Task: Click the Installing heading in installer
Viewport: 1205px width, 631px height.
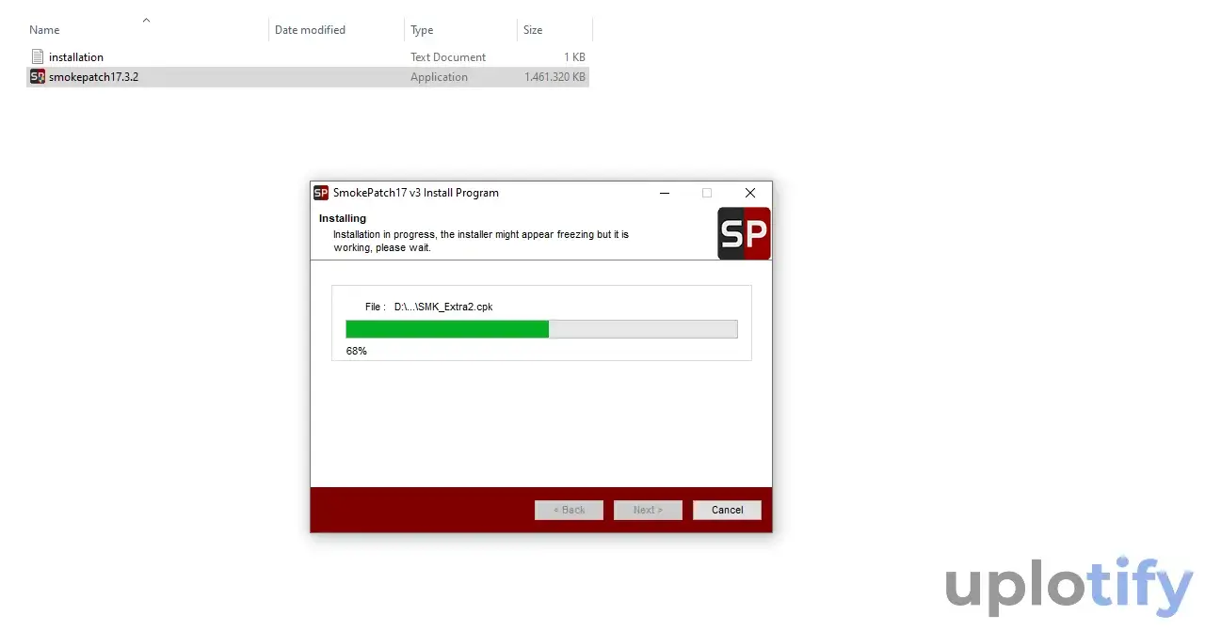Action: point(343,218)
